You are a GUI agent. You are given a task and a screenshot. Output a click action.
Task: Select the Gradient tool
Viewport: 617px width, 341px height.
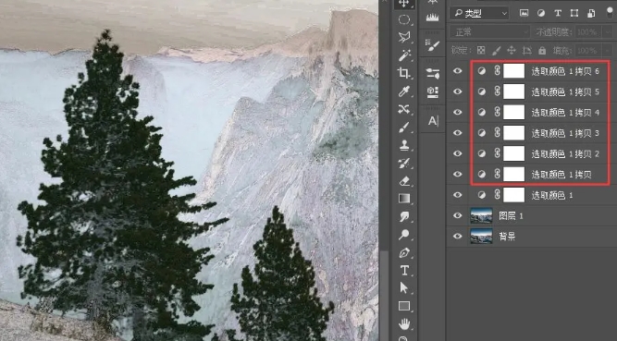404,199
